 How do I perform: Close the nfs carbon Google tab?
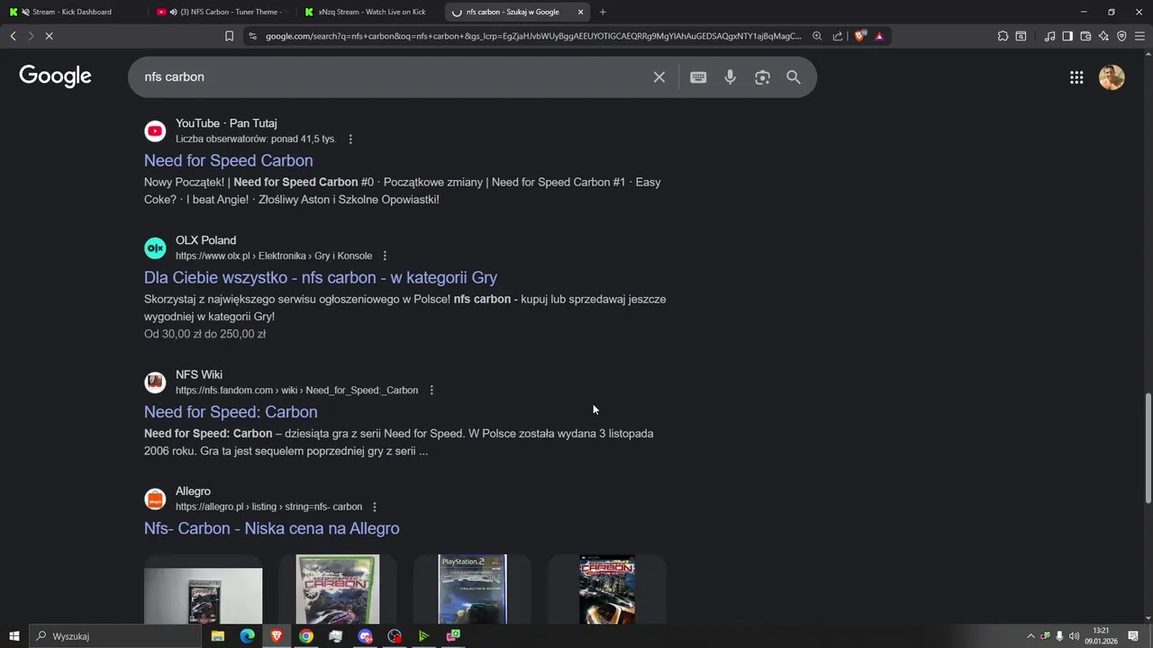pos(580,12)
